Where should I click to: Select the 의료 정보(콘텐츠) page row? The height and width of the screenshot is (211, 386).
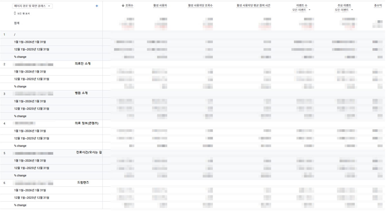click(x=86, y=123)
